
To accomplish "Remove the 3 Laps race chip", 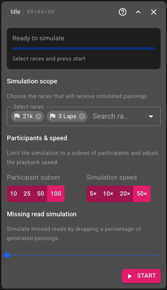I will tap(82, 116).
